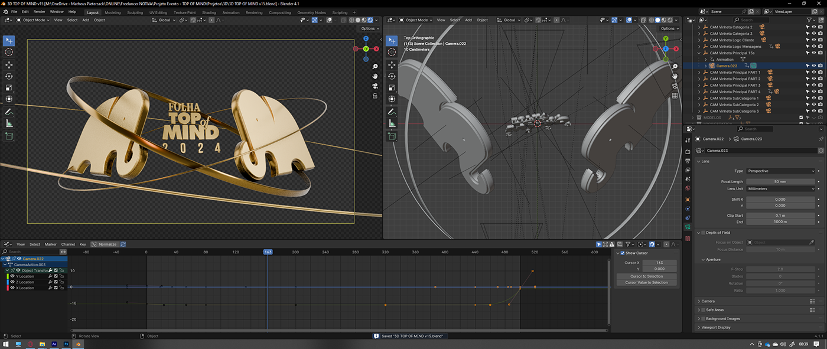
Task: Open Options popover in left viewport
Action: point(369,28)
